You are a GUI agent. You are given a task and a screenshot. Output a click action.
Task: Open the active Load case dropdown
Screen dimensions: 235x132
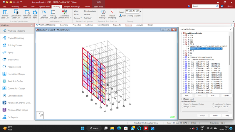click(140, 11)
